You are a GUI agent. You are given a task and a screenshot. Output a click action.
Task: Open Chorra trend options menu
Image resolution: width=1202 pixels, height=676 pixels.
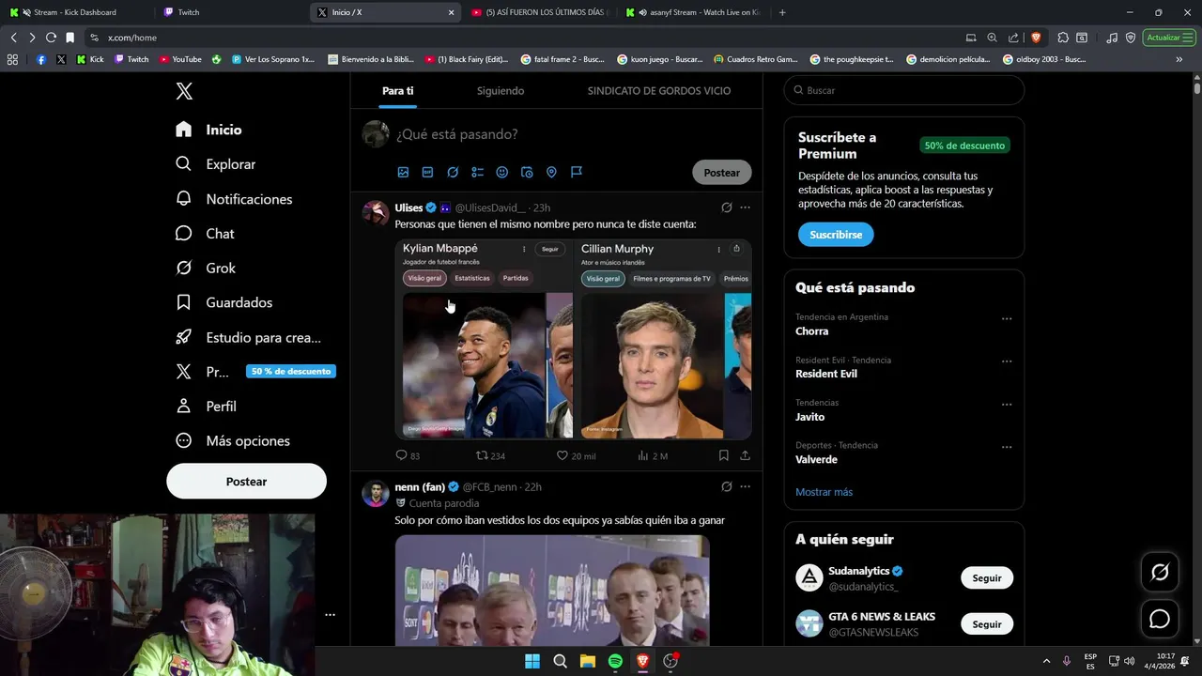coord(1007,318)
